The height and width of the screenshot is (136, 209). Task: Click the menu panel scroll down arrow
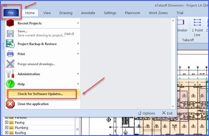click(x=173, y=106)
